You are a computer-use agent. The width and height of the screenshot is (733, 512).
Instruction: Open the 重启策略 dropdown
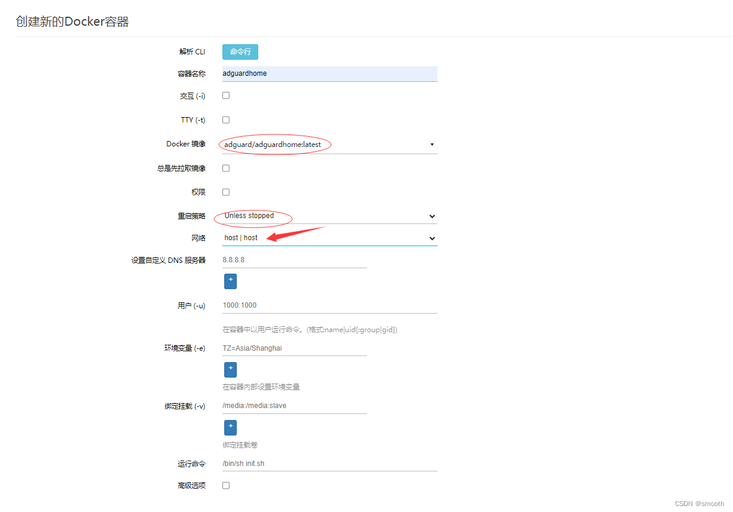(x=329, y=216)
